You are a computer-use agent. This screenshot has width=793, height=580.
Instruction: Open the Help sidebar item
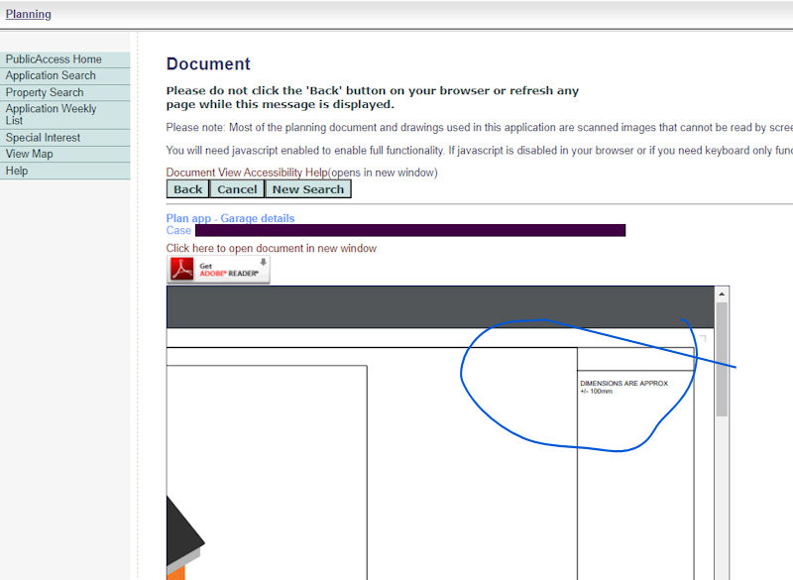pos(17,171)
